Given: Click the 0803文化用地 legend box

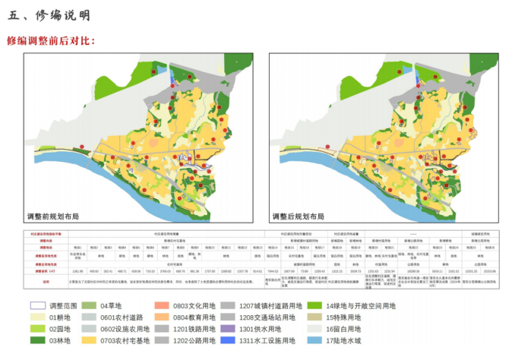Looking at the screenshot, I should (161, 305).
